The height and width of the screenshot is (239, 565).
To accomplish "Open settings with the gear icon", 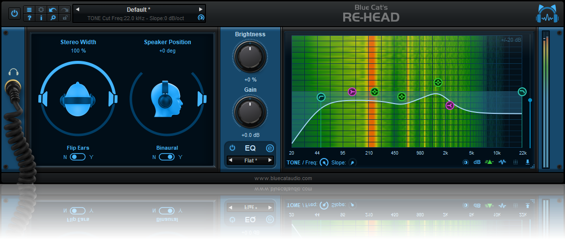I will pyautogui.click(x=41, y=9).
